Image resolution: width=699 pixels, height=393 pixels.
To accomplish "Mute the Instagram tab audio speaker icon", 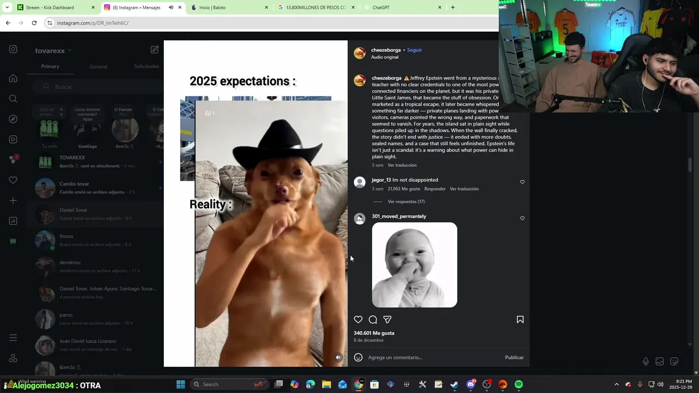I will 171,8.
